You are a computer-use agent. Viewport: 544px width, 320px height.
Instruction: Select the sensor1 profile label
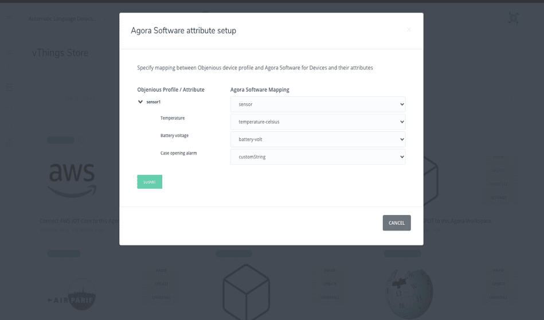[x=154, y=102]
